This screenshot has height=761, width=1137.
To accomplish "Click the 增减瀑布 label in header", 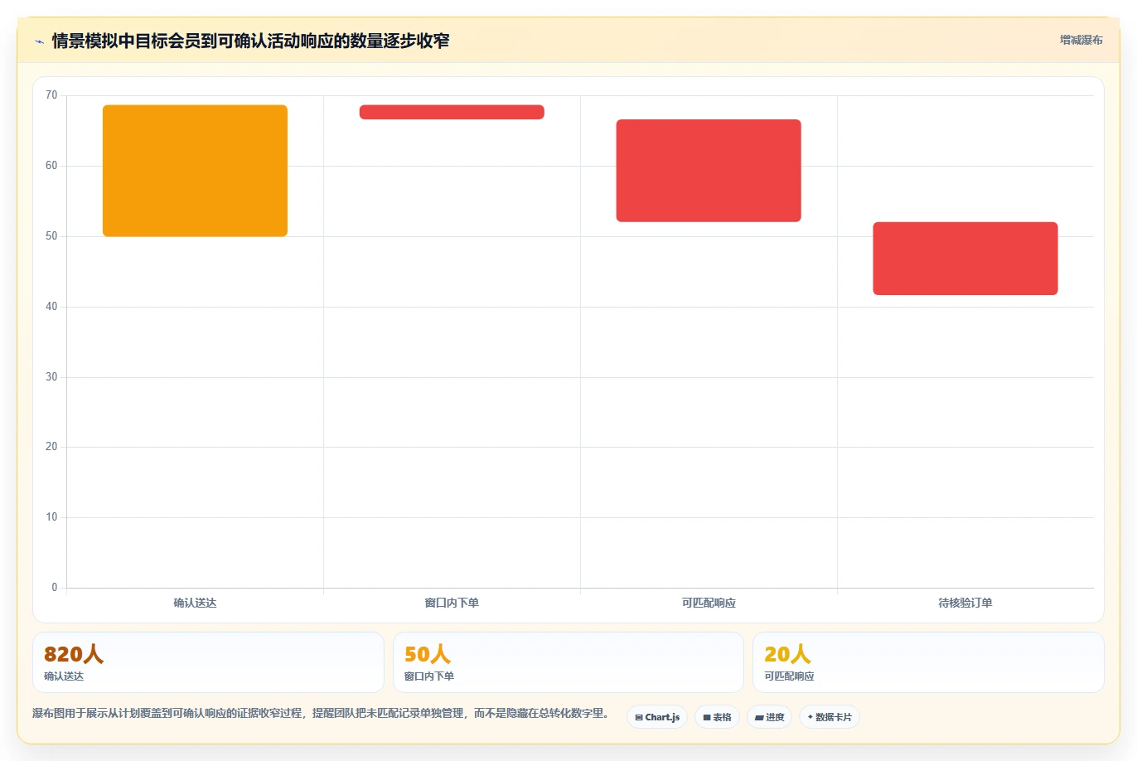I will pos(1081,40).
